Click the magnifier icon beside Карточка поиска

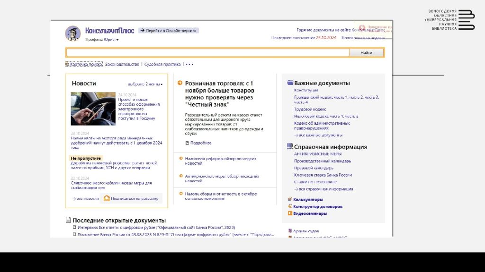(x=67, y=64)
